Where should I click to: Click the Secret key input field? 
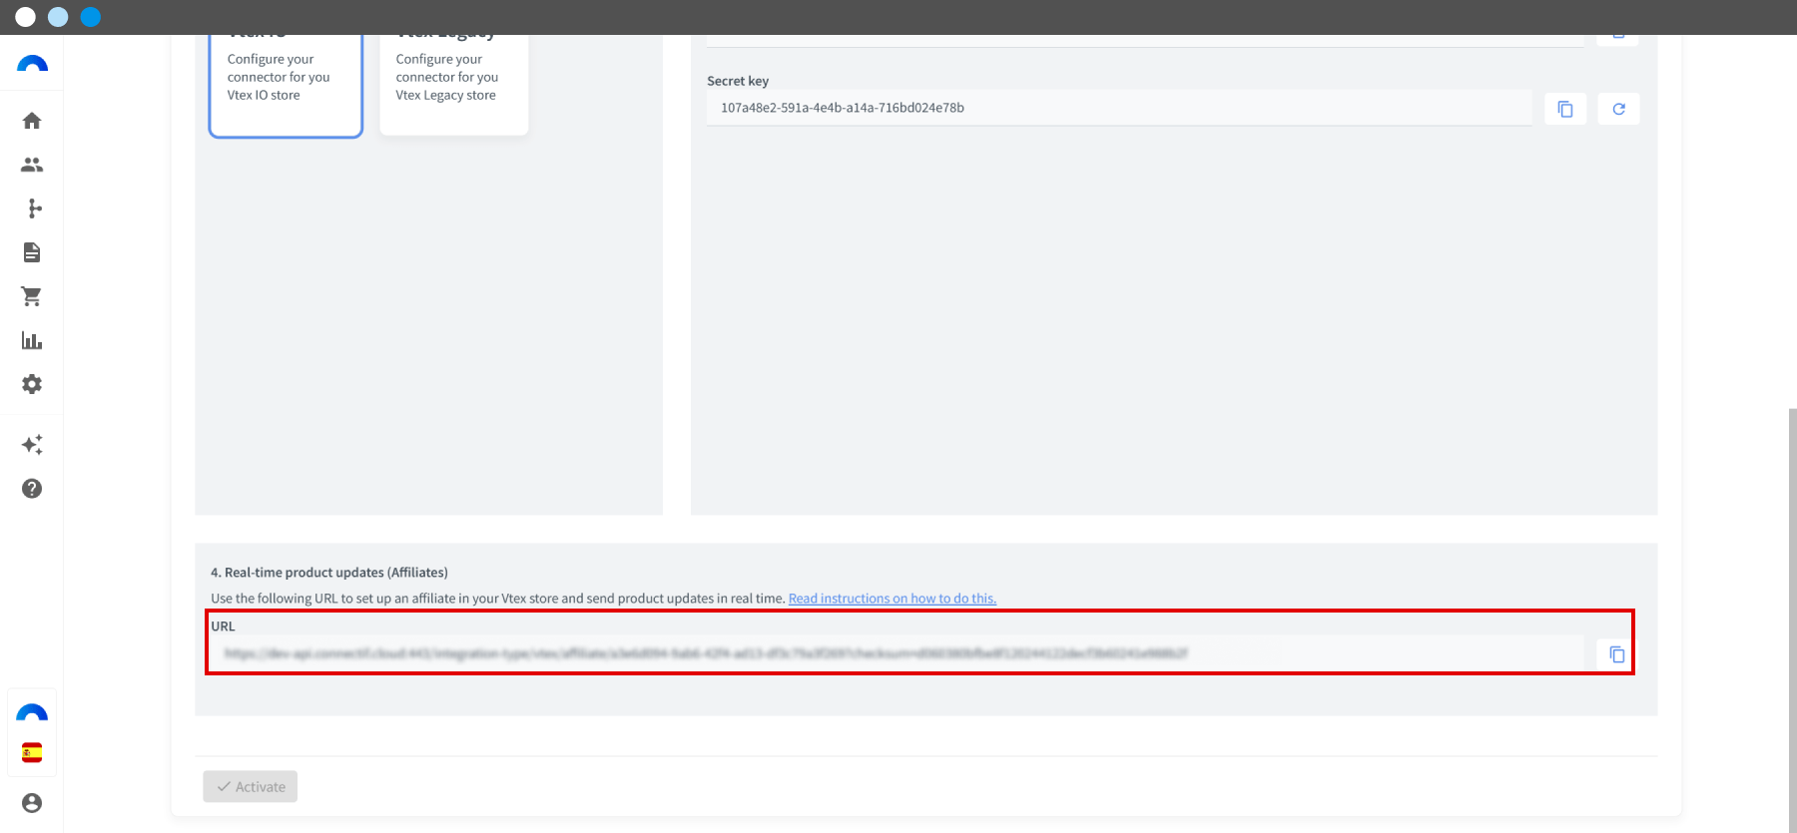1119,108
